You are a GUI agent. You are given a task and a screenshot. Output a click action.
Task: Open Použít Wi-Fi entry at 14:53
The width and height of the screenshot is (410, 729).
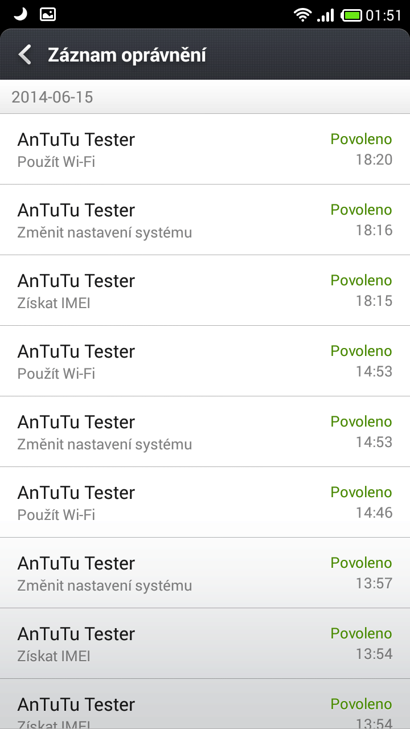tap(205, 361)
